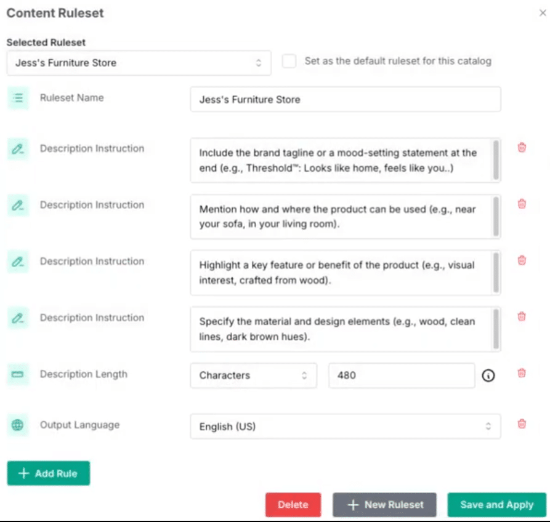Open the Characters unit dropdown
The width and height of the screenshot is (550, 522).
(254, 375)
